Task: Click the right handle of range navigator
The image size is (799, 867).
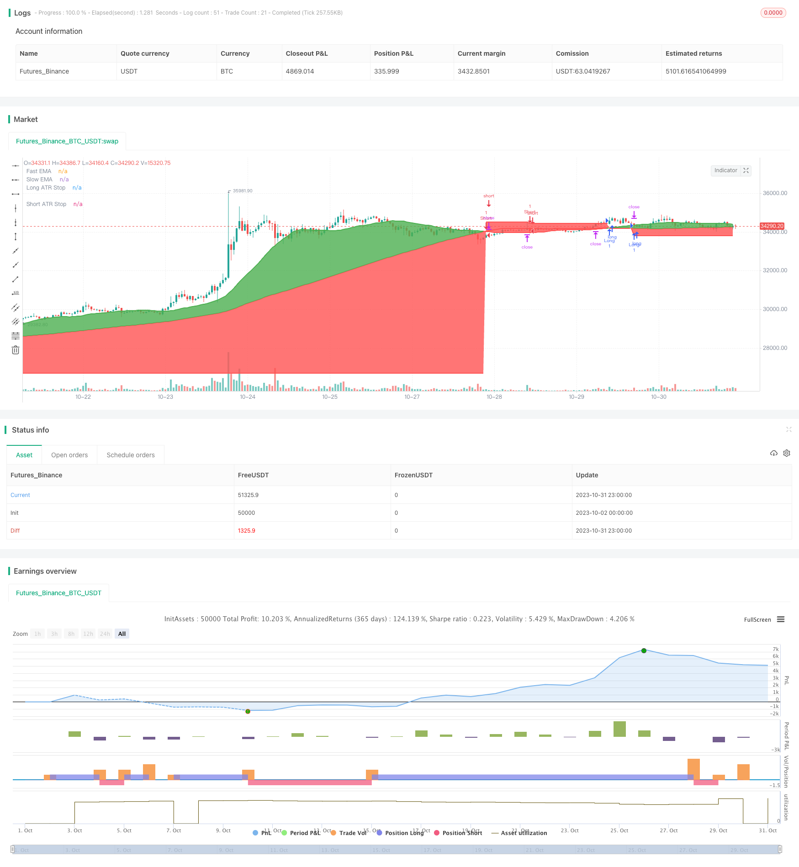Action: point(780,850)
